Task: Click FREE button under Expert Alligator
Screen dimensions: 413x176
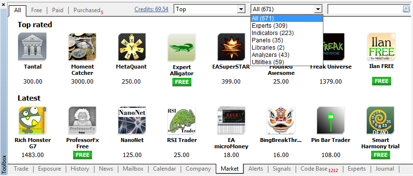Action: 182,82
